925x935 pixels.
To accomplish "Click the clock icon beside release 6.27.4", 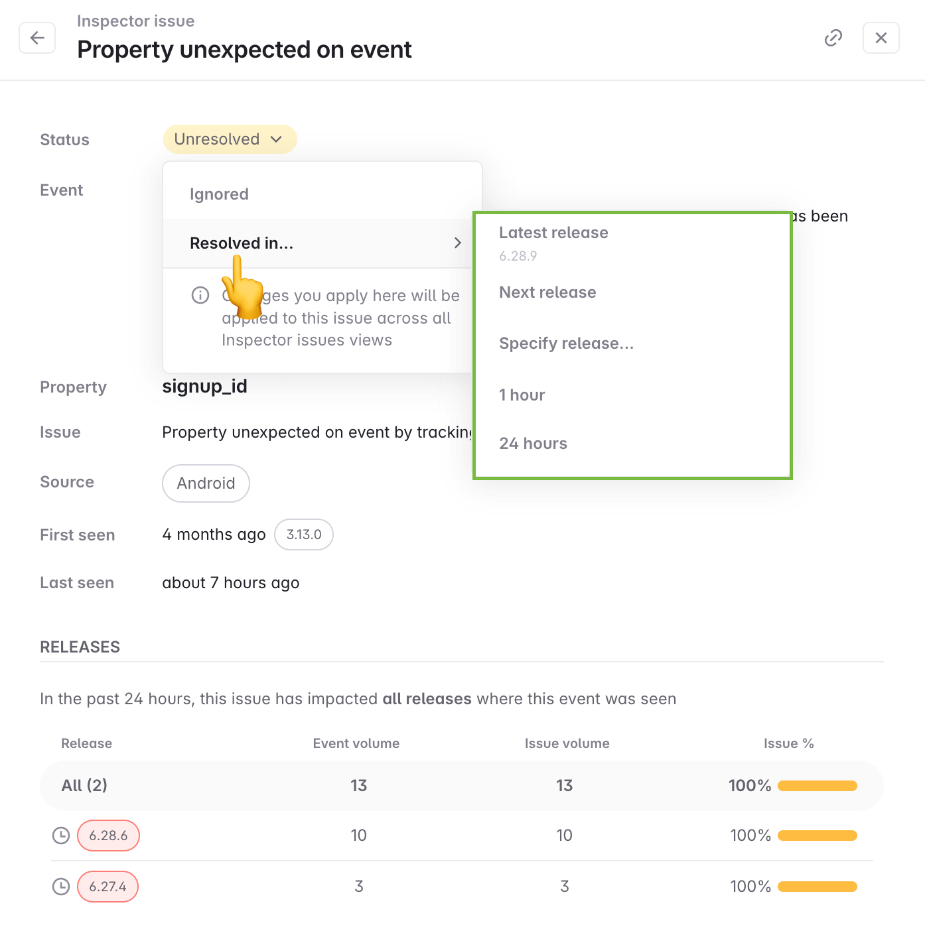I will click(x=60, y=886).
